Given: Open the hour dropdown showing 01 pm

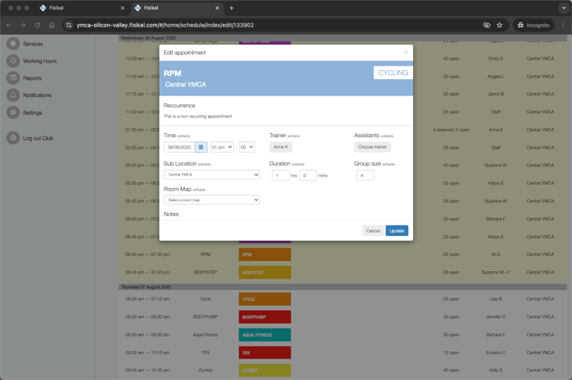Looking at the screenshot, I should (x=222, y=147).
